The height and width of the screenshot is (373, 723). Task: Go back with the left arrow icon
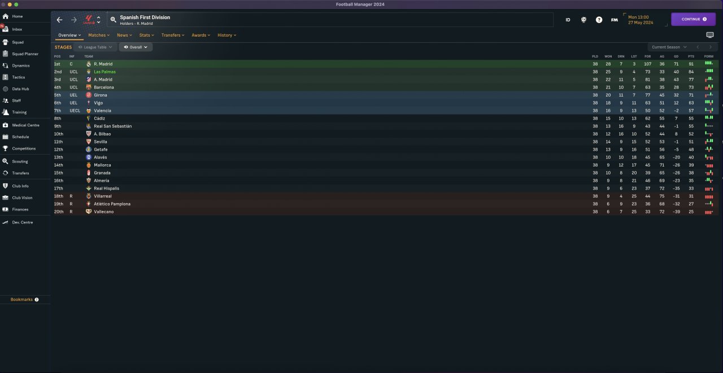(59, 20)
